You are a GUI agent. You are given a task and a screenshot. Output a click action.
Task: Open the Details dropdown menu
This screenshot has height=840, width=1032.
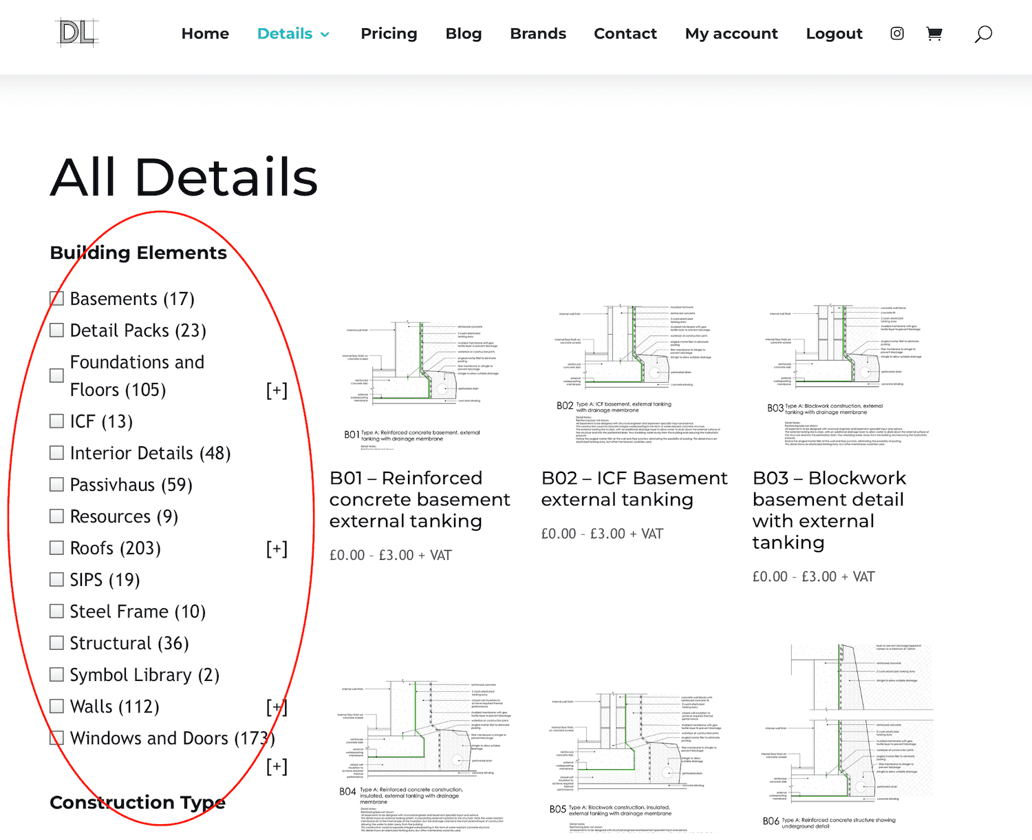294,34
